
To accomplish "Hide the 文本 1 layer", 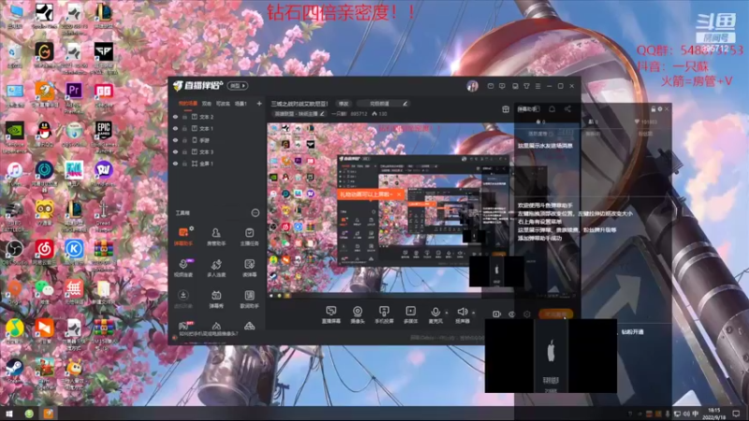I will [x=175, y=128].
